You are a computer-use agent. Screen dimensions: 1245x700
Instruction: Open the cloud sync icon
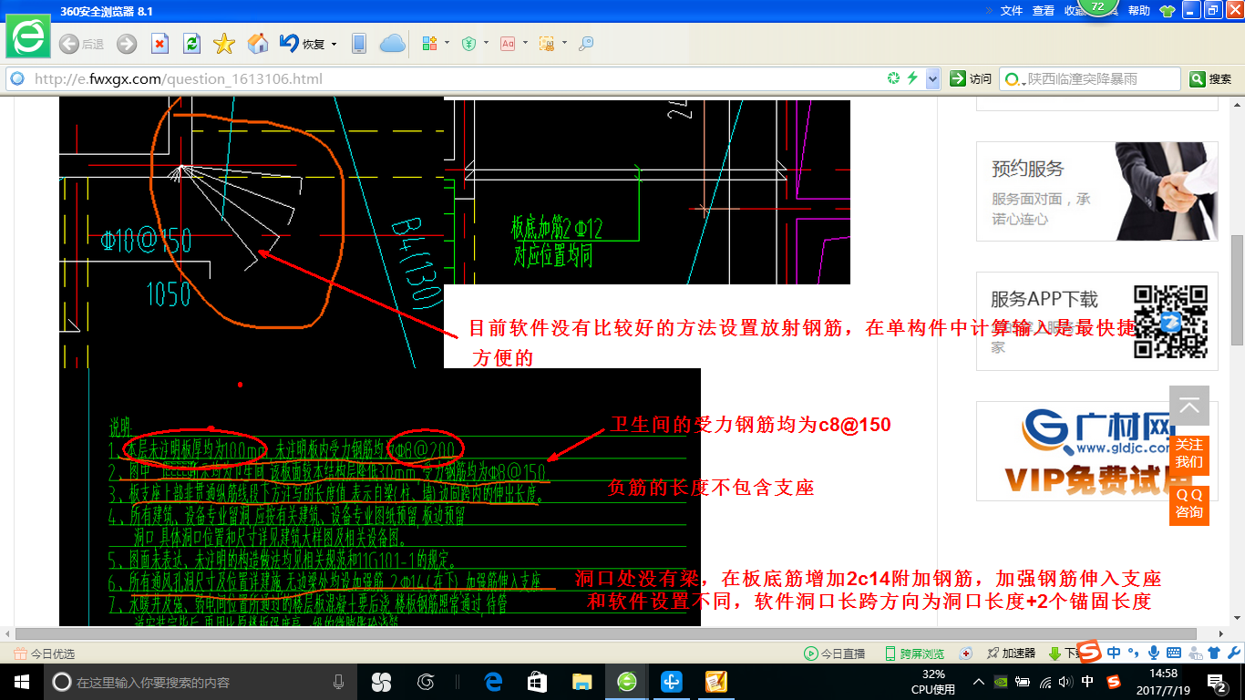click(392, 44)
